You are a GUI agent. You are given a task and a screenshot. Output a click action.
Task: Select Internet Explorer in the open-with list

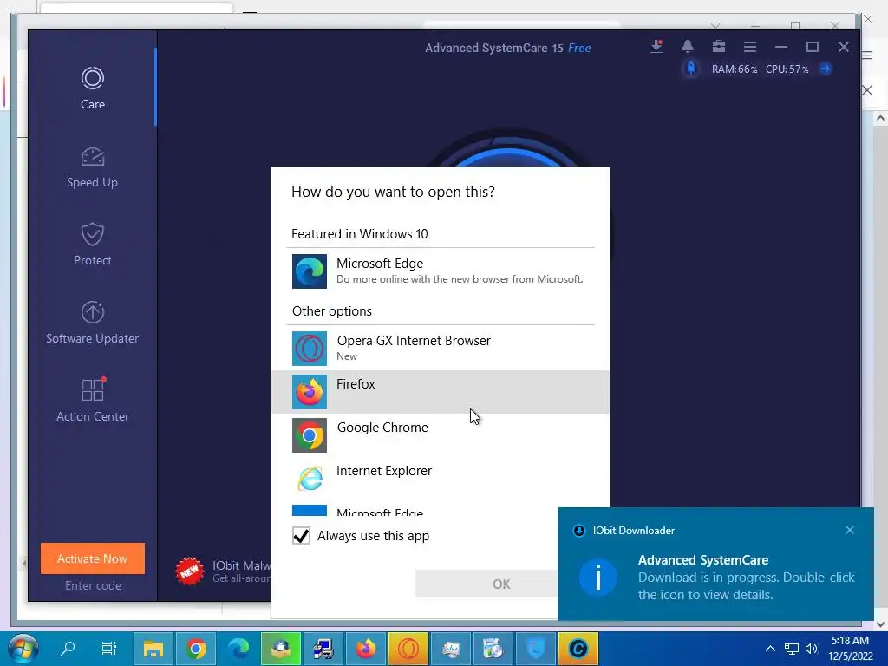440,479
